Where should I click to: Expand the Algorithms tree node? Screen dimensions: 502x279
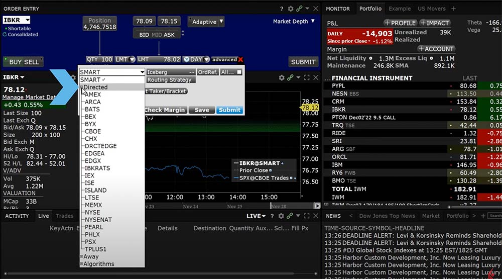81,264
